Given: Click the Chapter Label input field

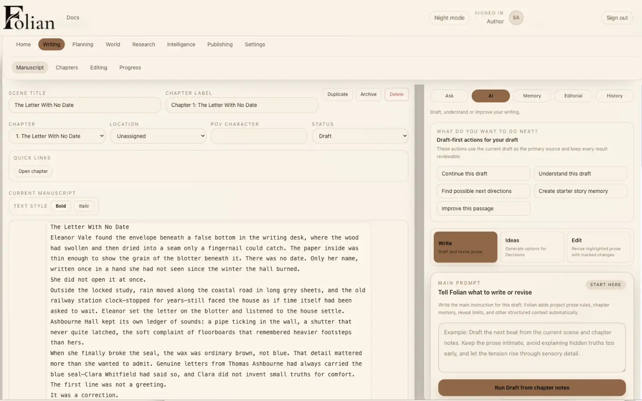Looking at the screenshot, I should (x=242, y=105).
